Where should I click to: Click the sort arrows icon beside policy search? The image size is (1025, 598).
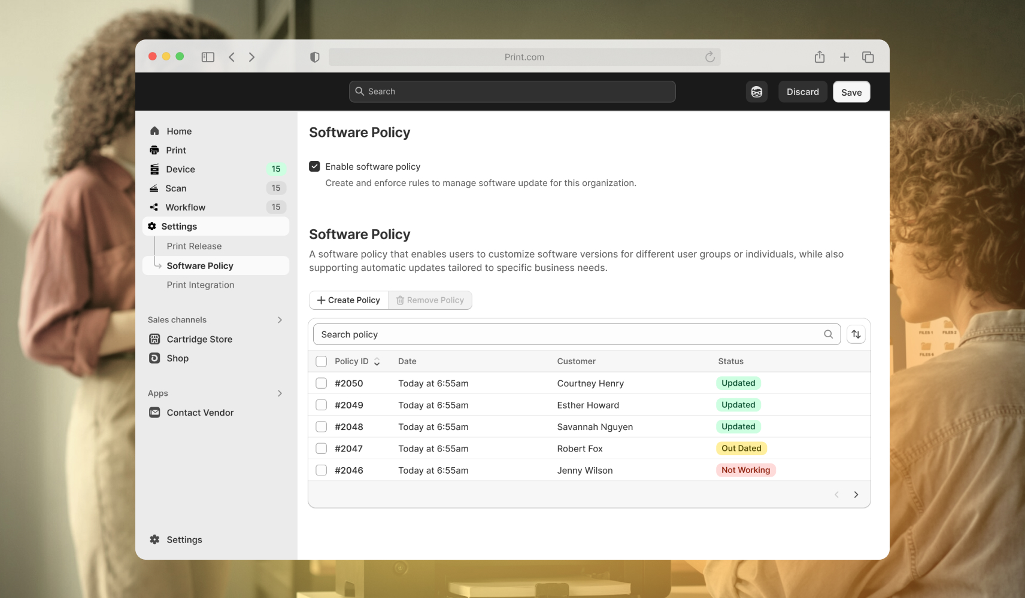click(856, 334)
